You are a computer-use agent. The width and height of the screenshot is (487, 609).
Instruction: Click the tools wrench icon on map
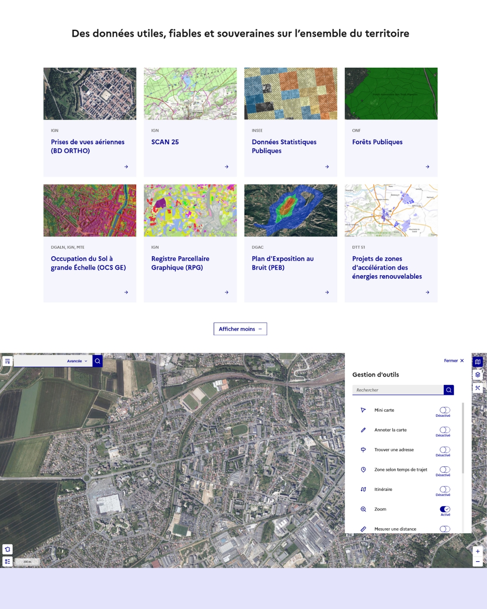coord(478,388)
